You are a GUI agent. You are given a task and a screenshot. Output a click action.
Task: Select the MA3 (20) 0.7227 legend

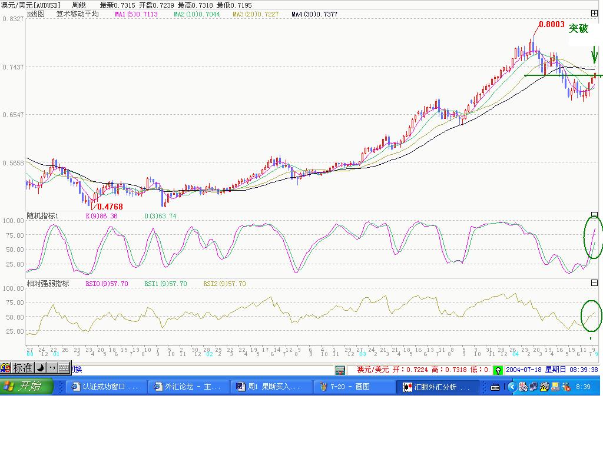[x=256, y=14]
